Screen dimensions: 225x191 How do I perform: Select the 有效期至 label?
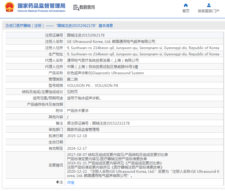tap(56, 148)
